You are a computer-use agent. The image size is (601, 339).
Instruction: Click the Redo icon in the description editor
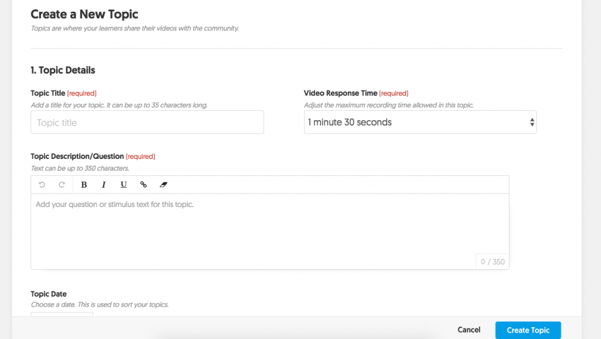(x=61, y=184)
